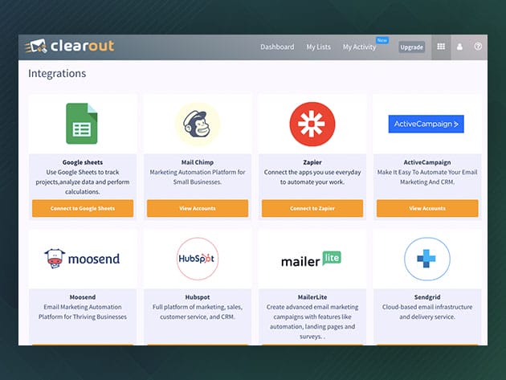
Task: Click the HubSpot logo
Action: (x=197, y=259)
